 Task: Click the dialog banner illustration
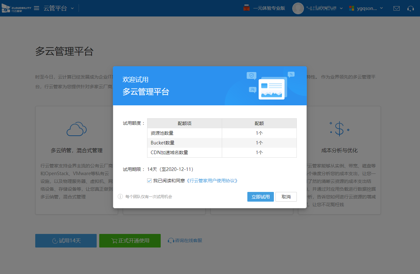271,86
